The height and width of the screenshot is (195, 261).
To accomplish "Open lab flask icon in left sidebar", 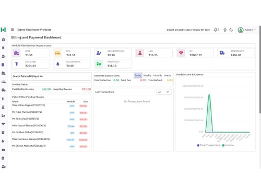I will point(3,107).
